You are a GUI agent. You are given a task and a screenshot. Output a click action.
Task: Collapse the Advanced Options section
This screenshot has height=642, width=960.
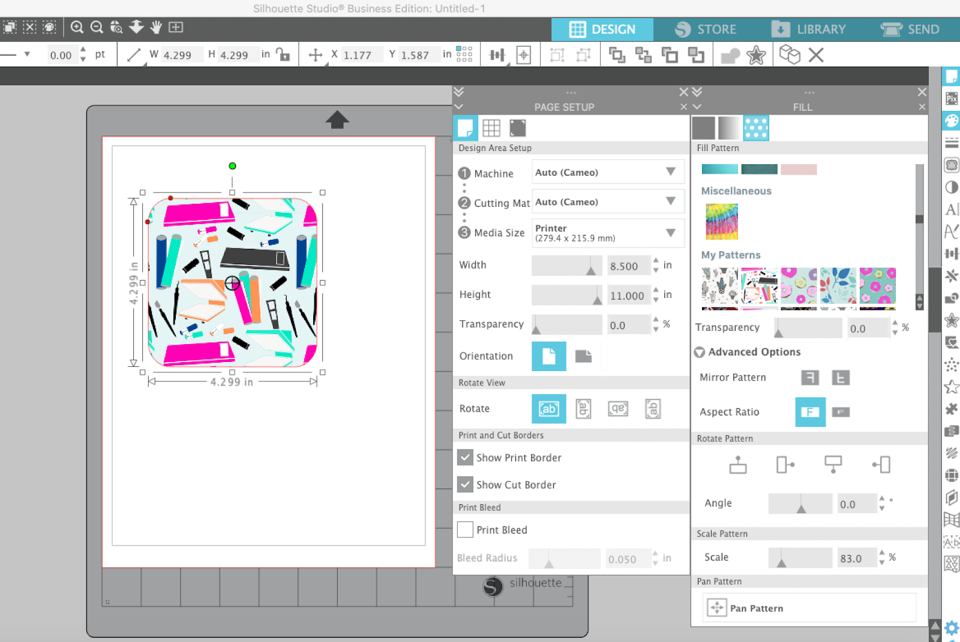[700, 352]
